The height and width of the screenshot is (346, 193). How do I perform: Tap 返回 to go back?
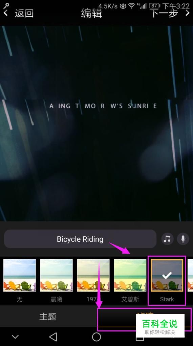tap(24, 13)
